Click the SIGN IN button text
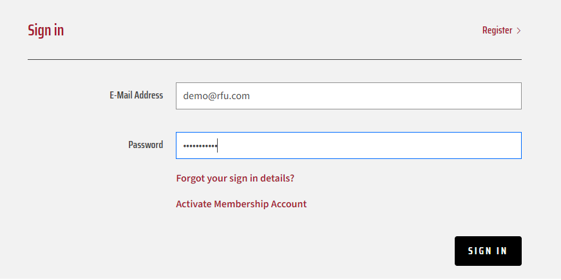This screenshot has width=561, height=280. 488,251
